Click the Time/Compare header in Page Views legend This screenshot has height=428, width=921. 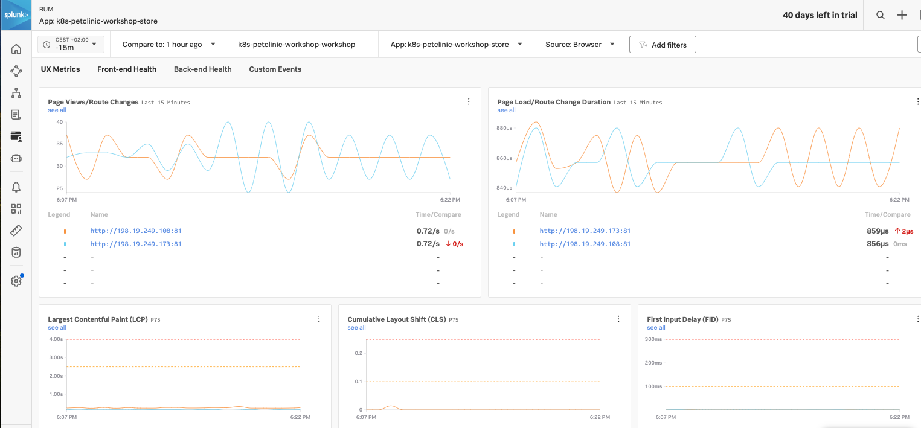439,214
